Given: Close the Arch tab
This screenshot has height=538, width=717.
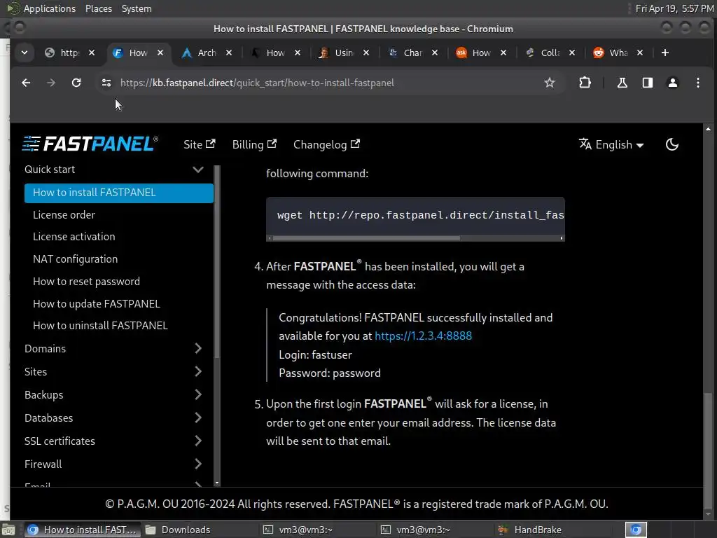Looking at the screenshot, I should (x=229, y=53).
